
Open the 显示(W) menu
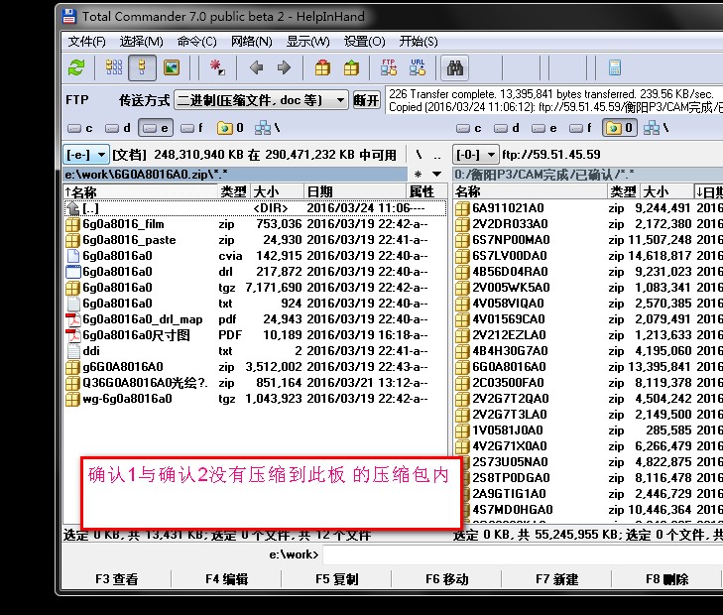click(x=308, y=42)
